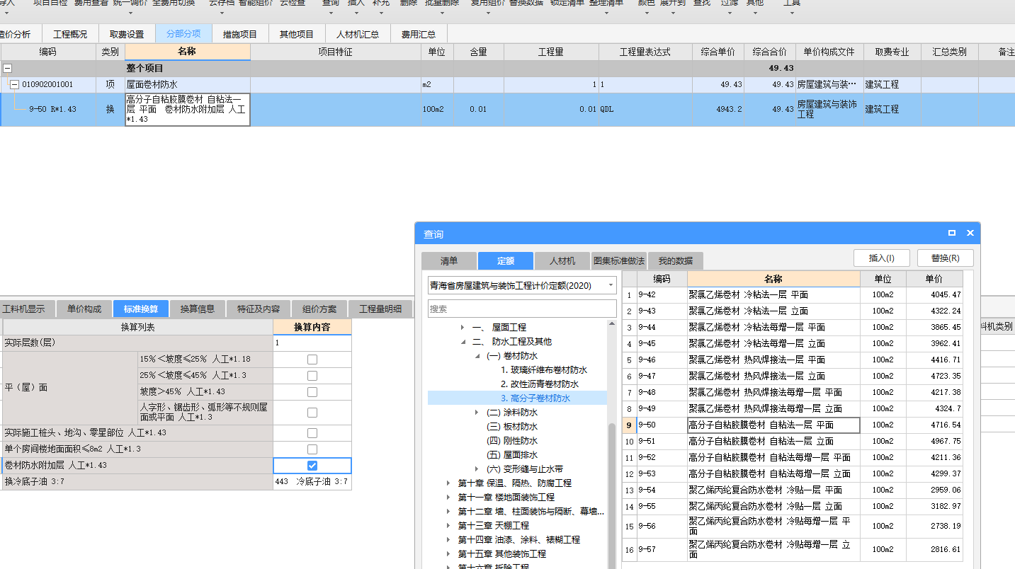Switch query dialog to 图集标准做法 tab
The width and height of the screenshot is (1015, 569).
tap(619, 261)
